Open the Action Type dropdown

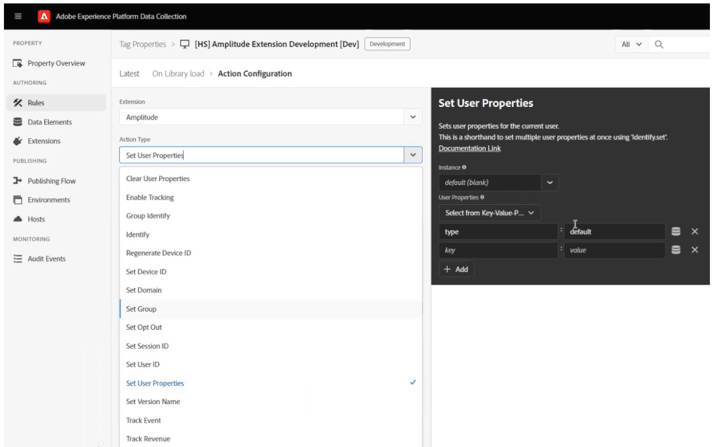point(413,153)
